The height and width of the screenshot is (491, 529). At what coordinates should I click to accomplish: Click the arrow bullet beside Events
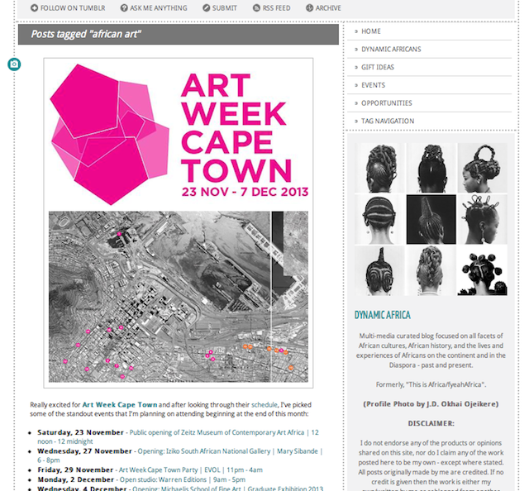[x=356, y=85]
